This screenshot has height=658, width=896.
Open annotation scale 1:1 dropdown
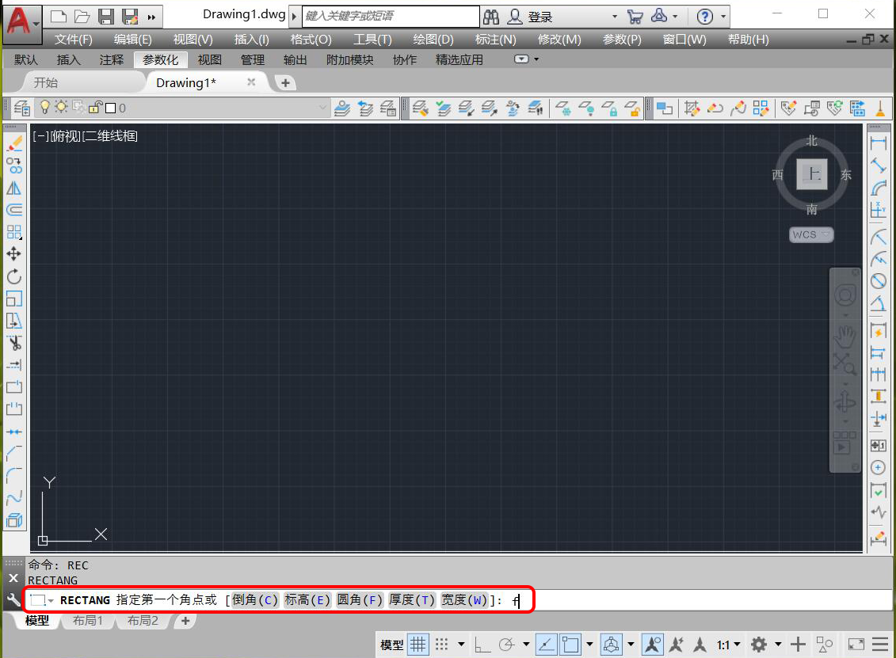point(729,645)
